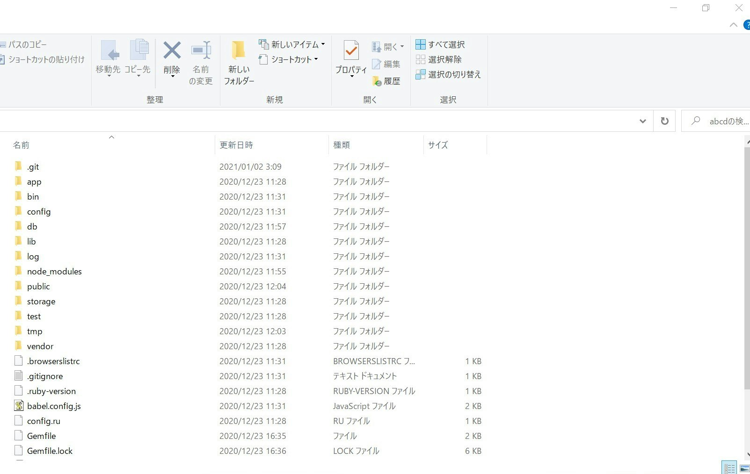Click Select all (すべて選択)
This screenshot has height=474, width=750.
tap(440, 44)
